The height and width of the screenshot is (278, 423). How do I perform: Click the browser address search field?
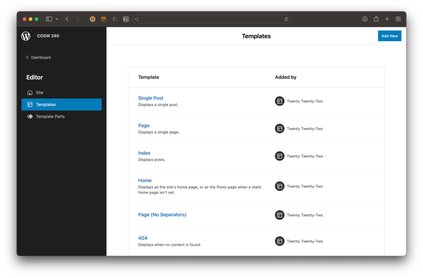(211, 19)
